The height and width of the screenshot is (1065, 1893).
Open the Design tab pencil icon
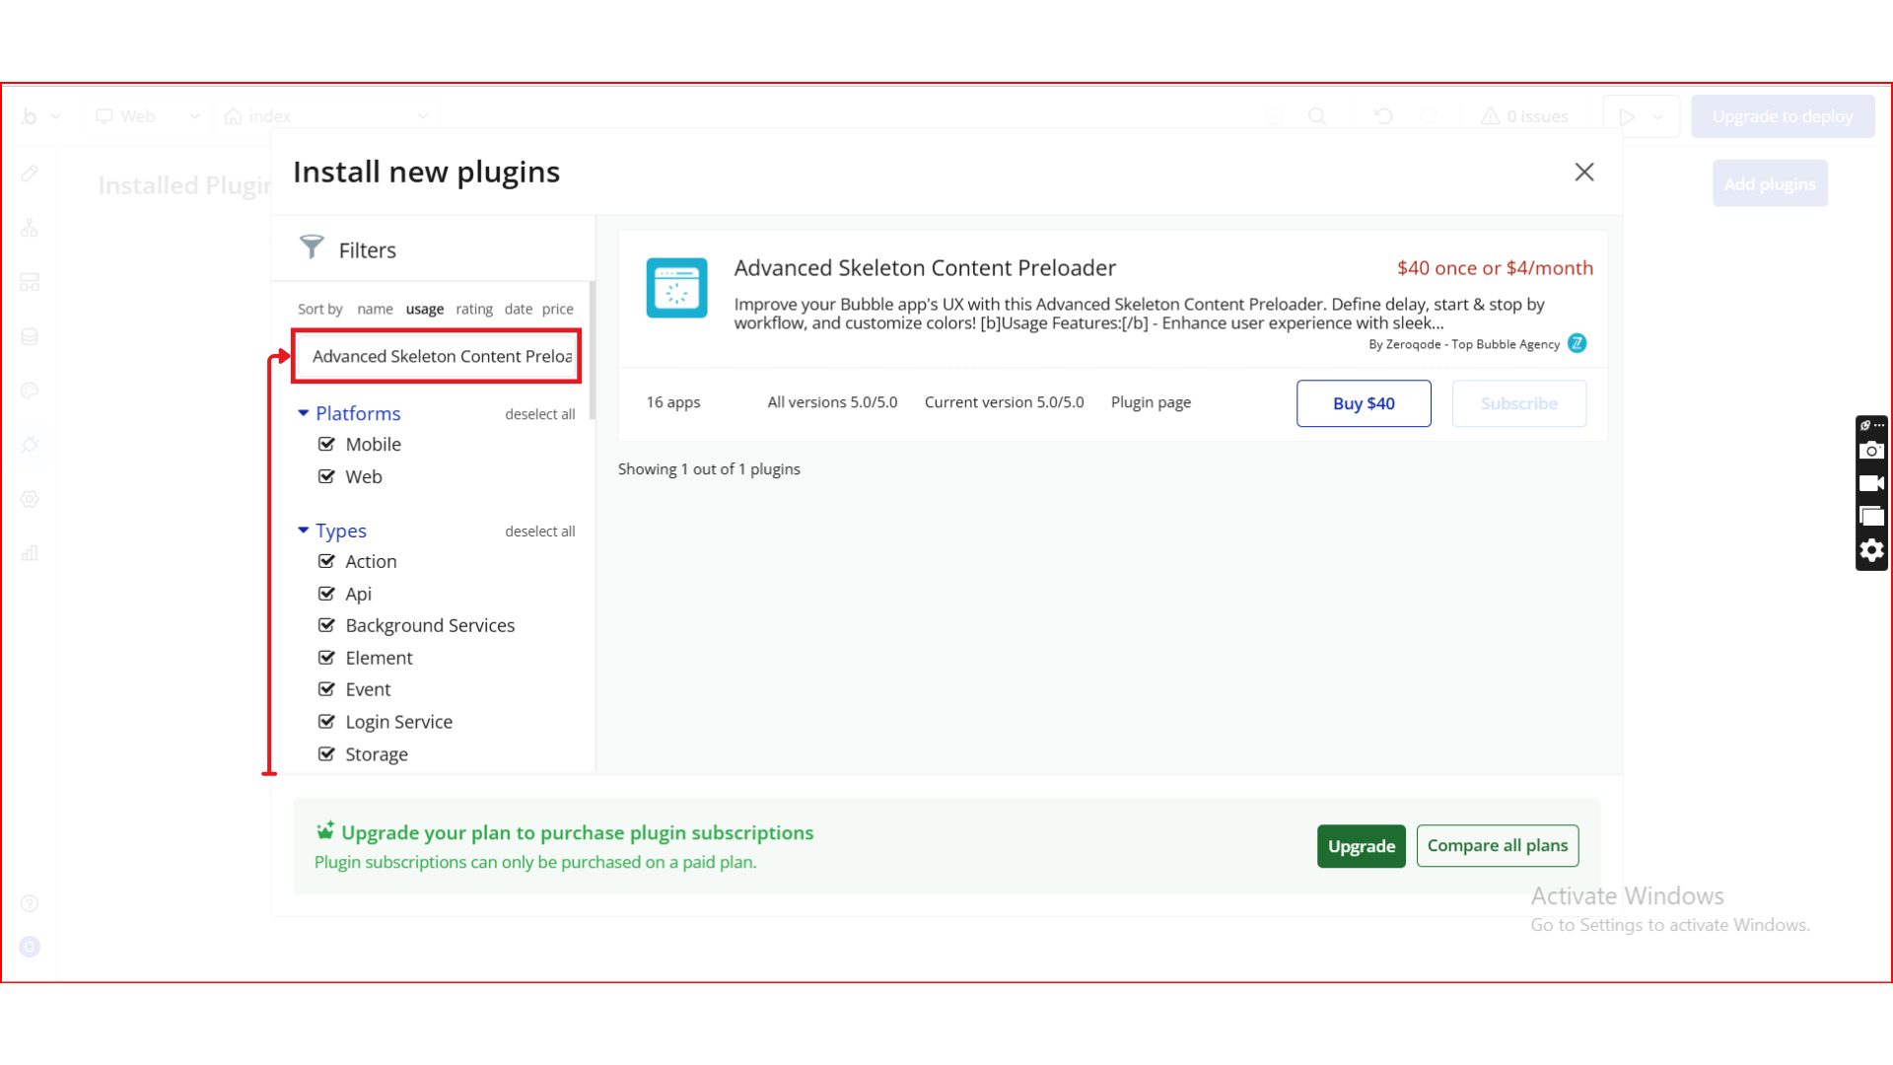(30, 174)
